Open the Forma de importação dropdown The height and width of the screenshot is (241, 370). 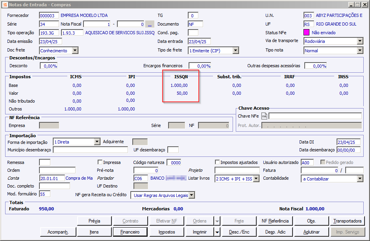point(97,142)
